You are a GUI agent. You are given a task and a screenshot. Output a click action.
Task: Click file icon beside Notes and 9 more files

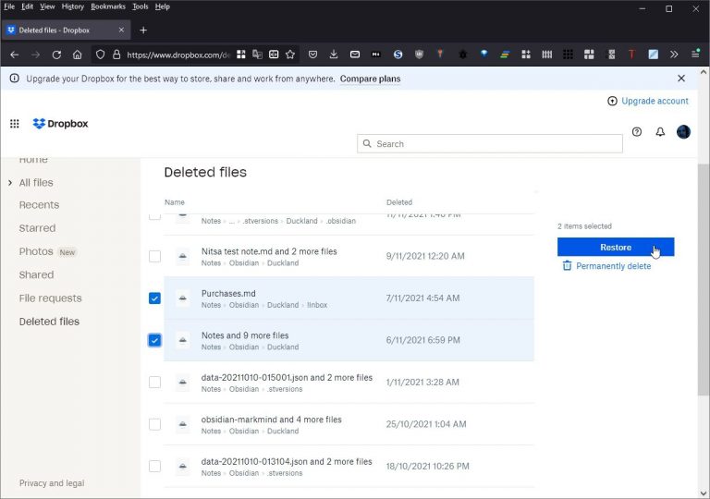coord(182,340)
